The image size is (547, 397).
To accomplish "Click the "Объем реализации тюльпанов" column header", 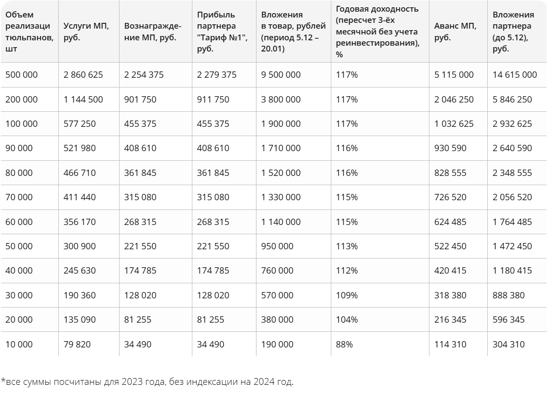I will [x=29, y=32].
